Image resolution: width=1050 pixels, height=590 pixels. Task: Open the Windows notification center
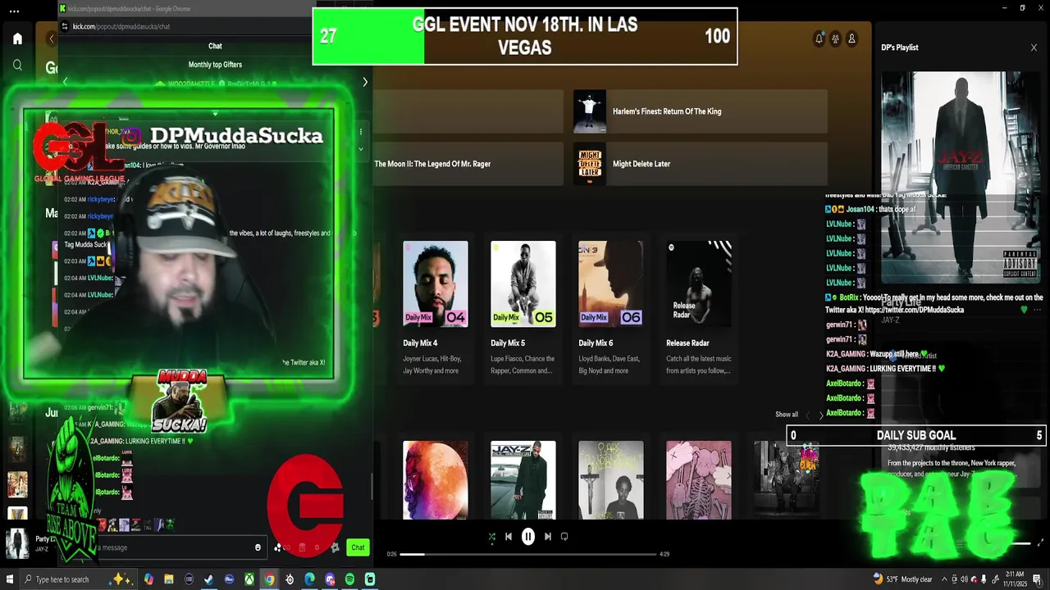(1038, 579)
